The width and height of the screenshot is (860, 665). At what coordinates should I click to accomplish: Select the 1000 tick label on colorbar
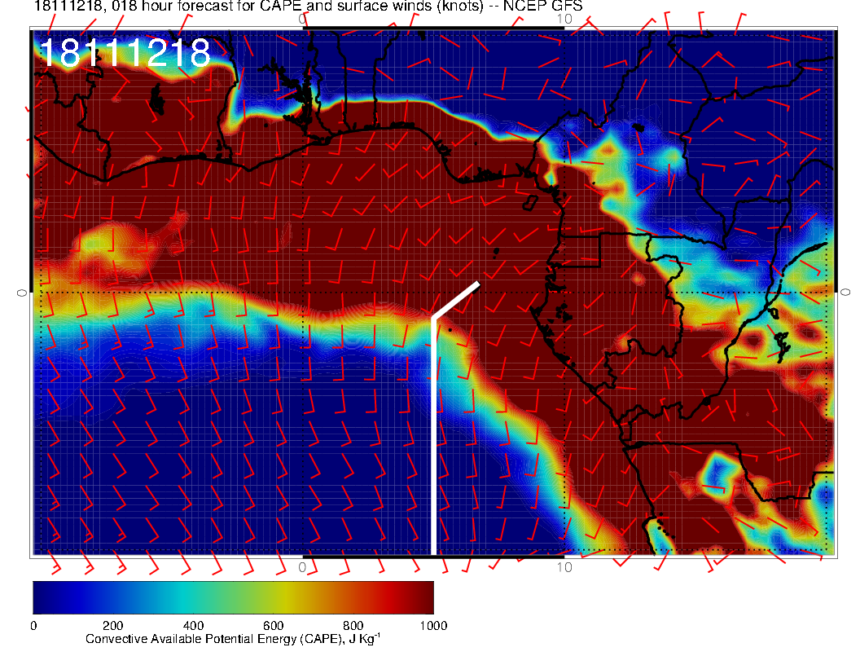(433, 626)
